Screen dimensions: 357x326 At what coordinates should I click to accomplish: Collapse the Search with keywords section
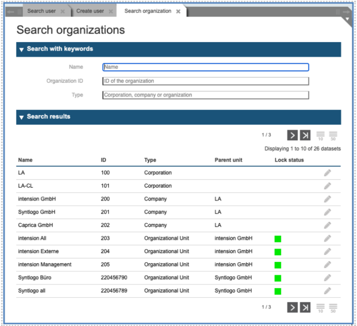pyautogui.click(x=21, y=50)
